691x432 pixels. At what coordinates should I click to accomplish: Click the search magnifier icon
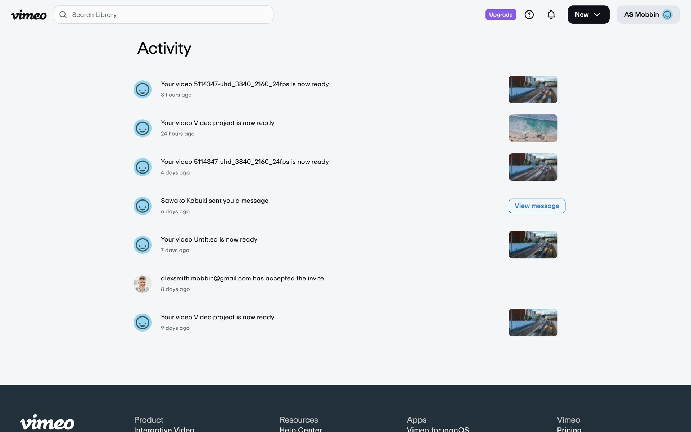(x=63, y=15)
